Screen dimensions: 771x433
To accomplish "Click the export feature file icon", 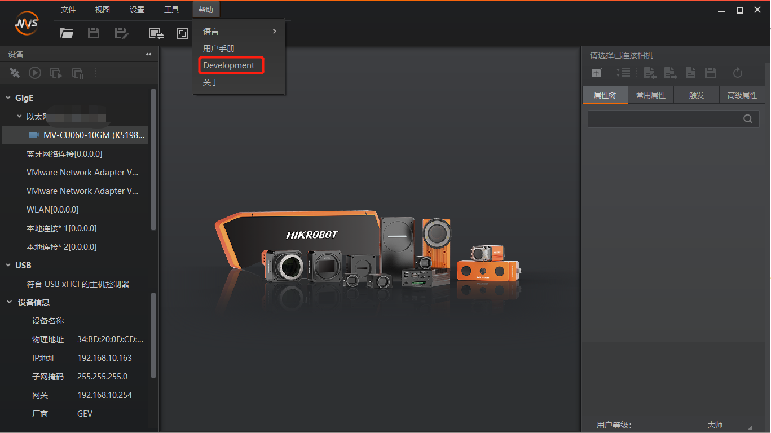I will click(x=670, y=73).
